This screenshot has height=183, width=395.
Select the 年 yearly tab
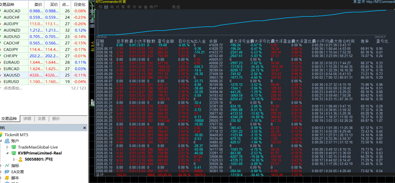point(129,7)
